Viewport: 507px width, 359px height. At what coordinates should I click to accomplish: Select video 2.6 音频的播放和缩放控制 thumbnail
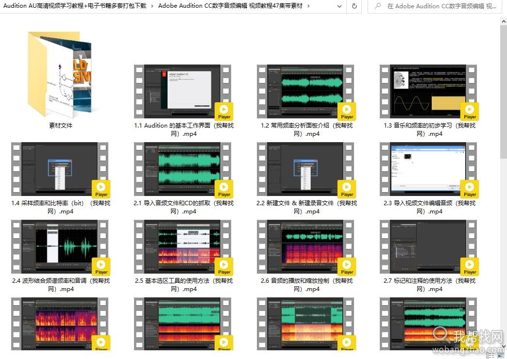pos(305,246)
